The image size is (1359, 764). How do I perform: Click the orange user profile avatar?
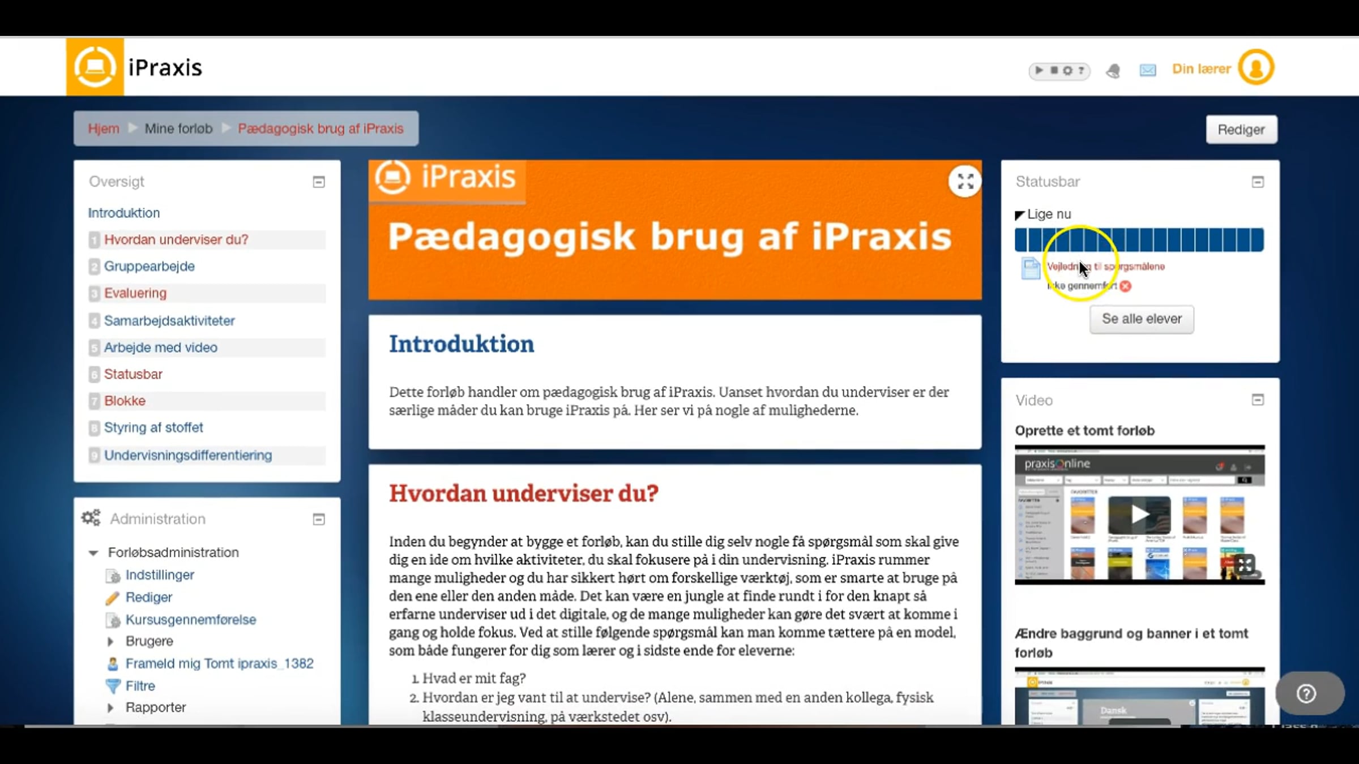1256,67
